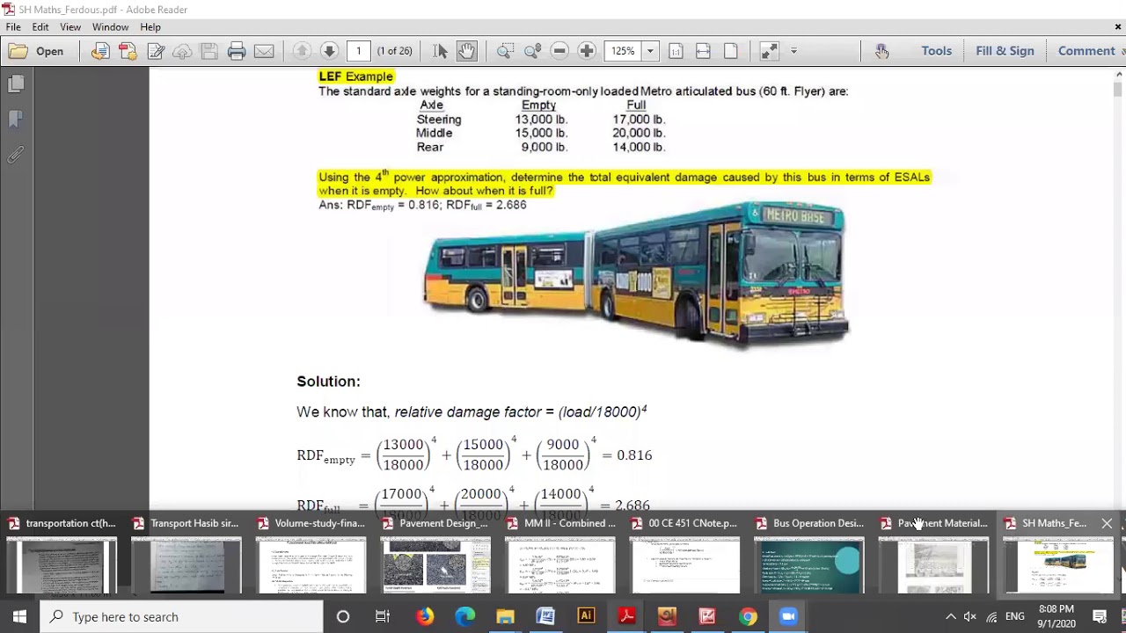Open Zoom app from the taskbar
Viewport: 1126px width, 633px height.
788,616
